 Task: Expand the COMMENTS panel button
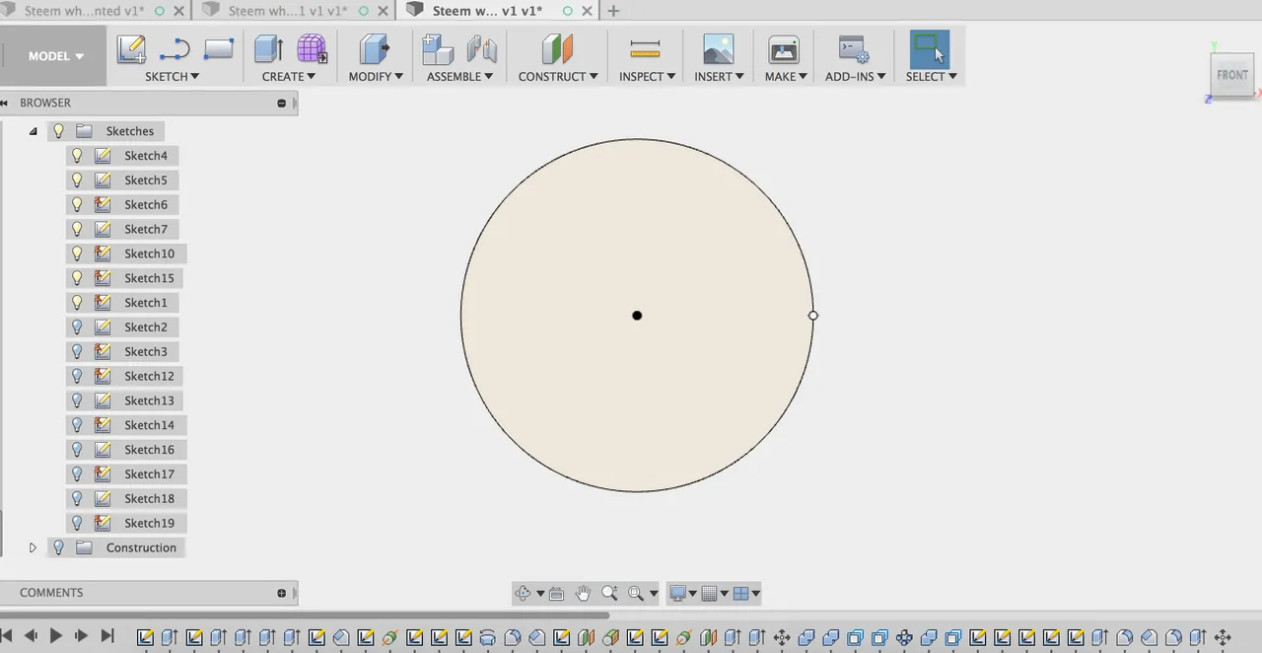click(282, 593)
